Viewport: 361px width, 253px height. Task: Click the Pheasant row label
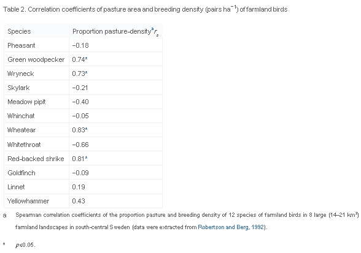pyautogui.click(x=21, y=45)
